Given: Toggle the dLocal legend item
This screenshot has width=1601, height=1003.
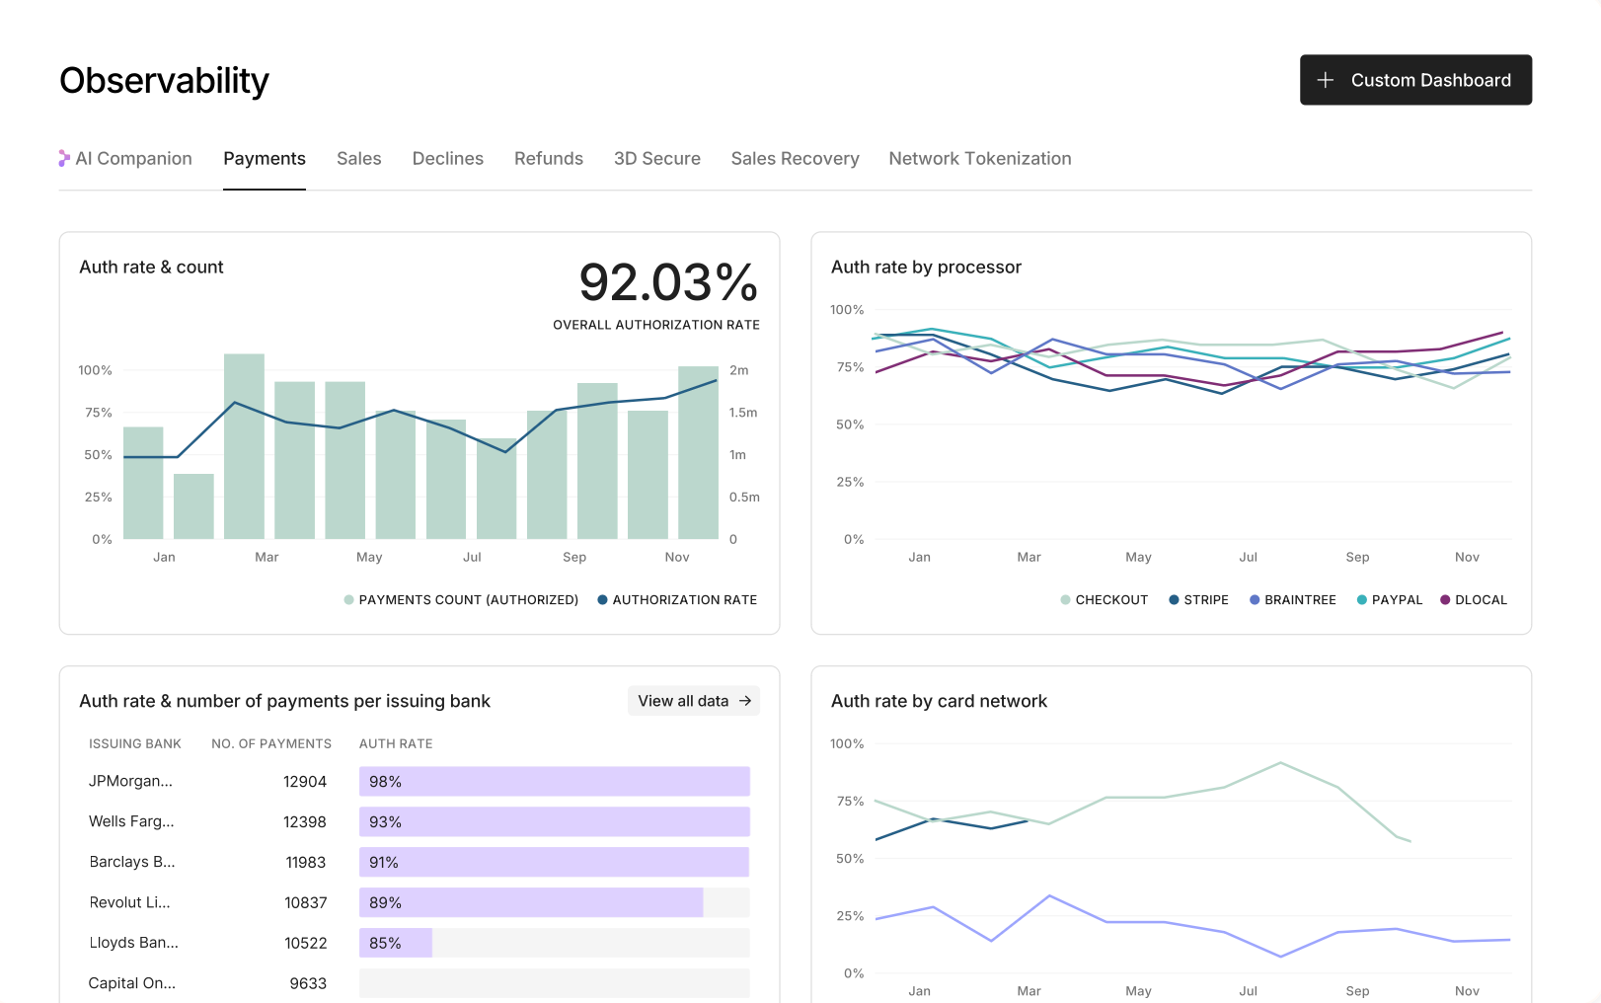Looking at the screenshot, I should 1474,600.
